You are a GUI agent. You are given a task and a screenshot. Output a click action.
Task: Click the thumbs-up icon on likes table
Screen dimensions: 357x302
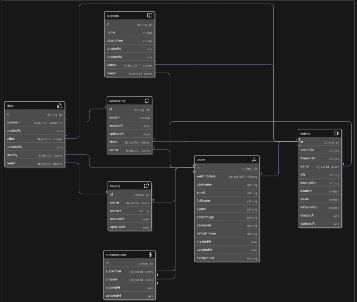[x=60, y=106]
